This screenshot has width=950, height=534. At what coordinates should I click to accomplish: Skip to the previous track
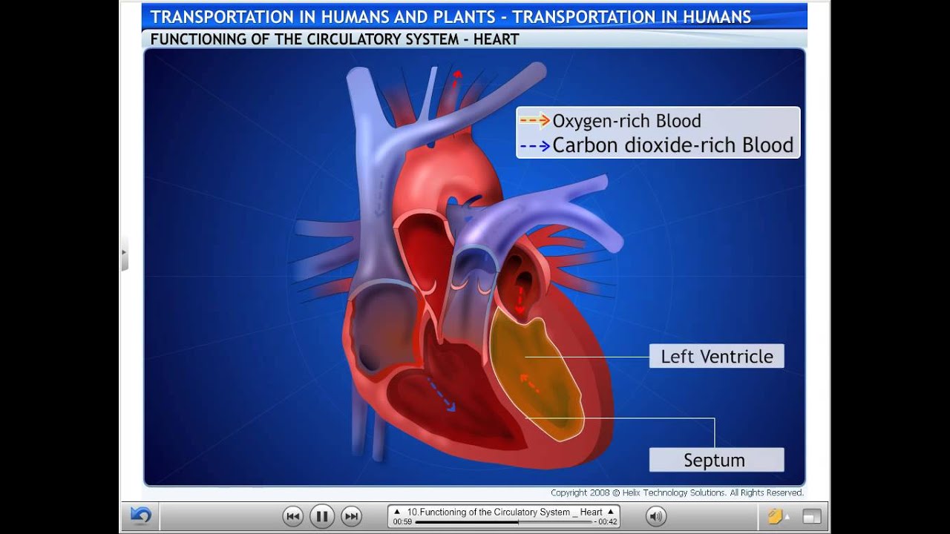pos(293,516)
